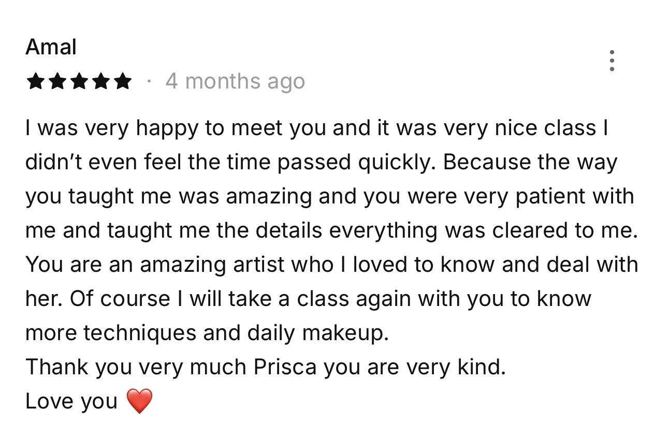Click the line starting "me and taught me"
Viewport: 668px width, 438px height.
(331, 231)
